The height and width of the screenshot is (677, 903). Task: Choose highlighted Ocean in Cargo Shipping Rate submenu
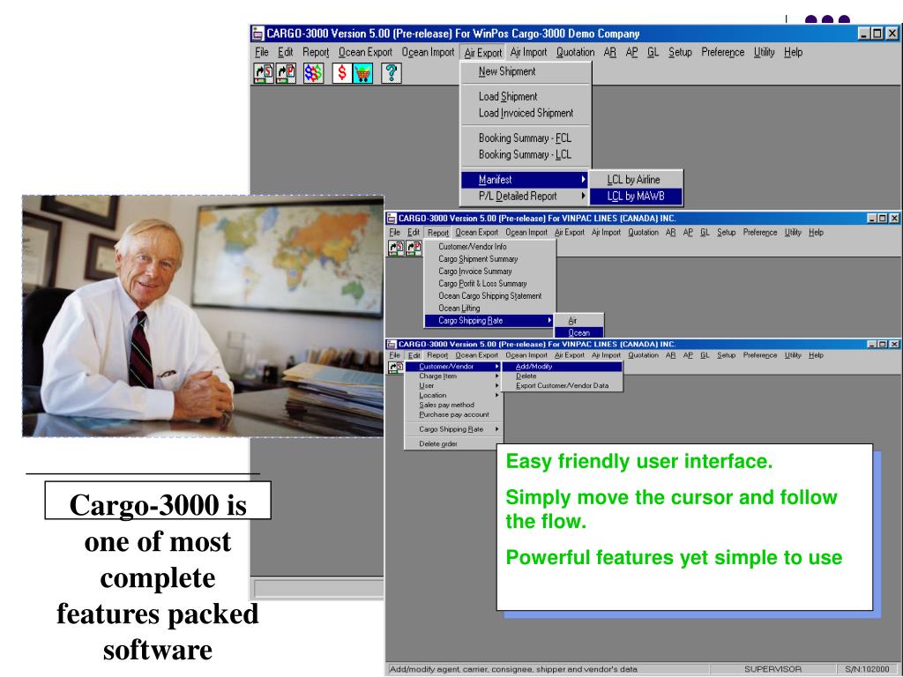pos(578,332)
